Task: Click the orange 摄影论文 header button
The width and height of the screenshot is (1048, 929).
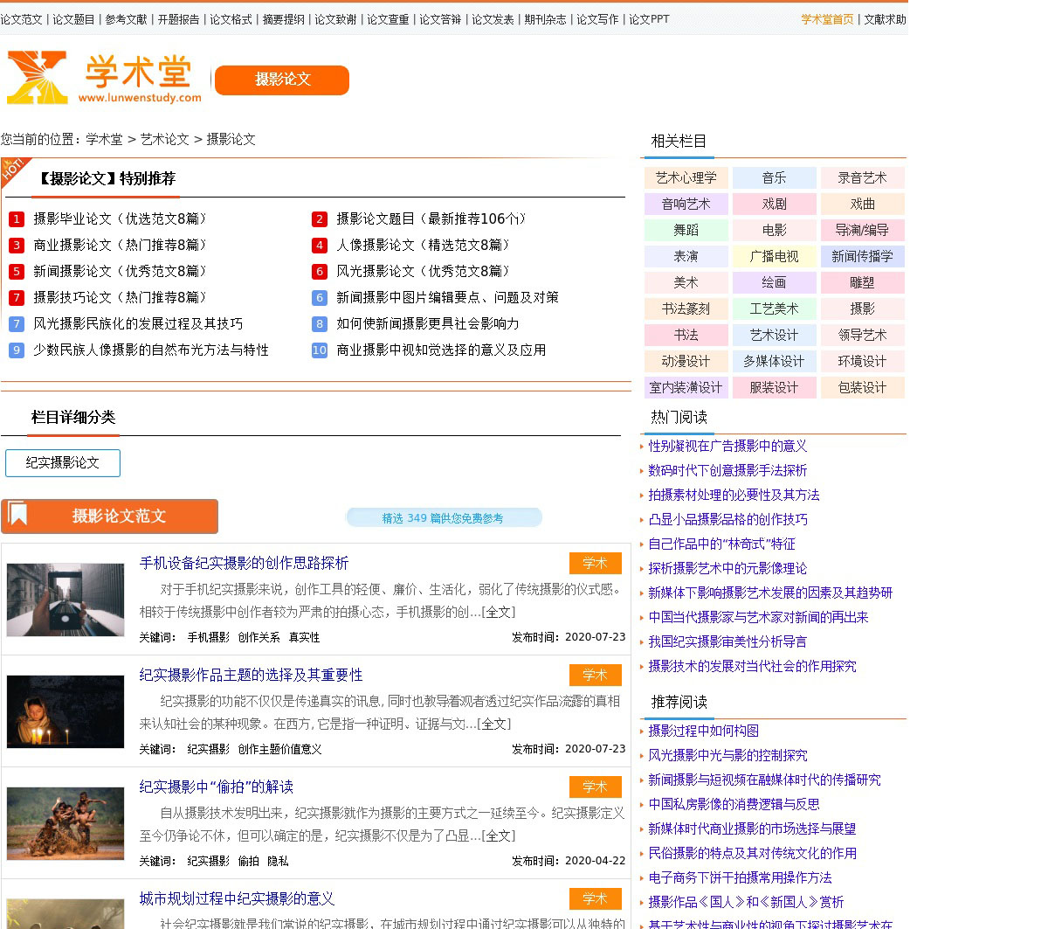Action: [281, 80]
